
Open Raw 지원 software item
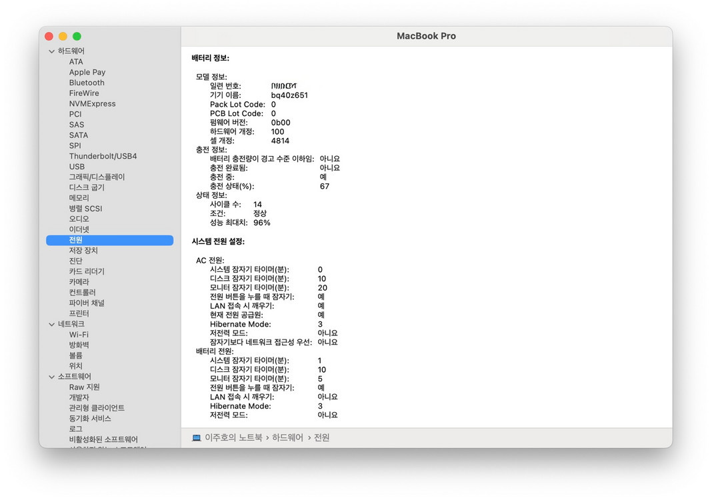click(x=84, y=387)
